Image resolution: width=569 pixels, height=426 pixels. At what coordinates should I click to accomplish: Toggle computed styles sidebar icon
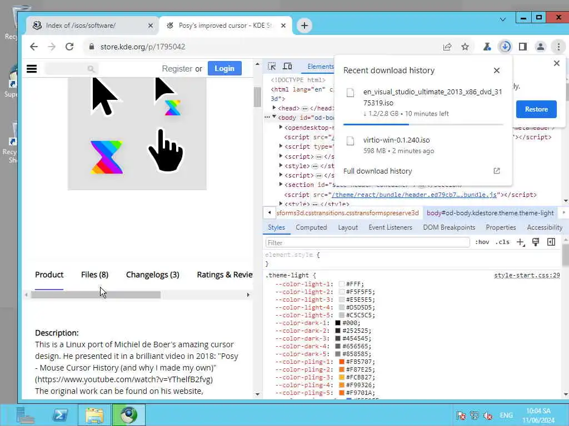tap(551, 242)
